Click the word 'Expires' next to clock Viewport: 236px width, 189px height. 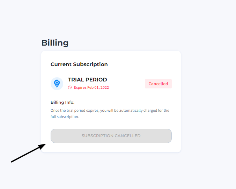pyautogui.click(x=80, y=87)
